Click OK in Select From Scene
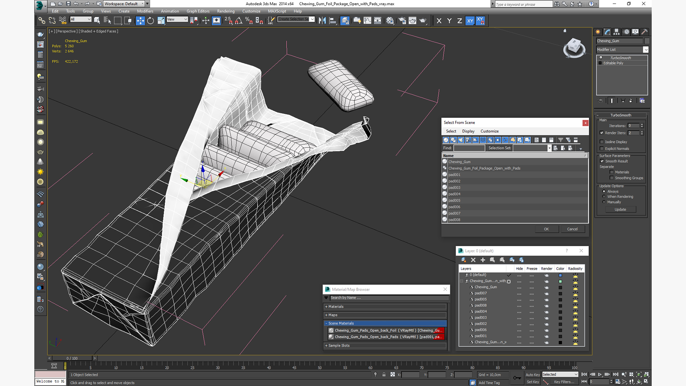The height and width of the screenshot is (386, 686). (546, 229)
